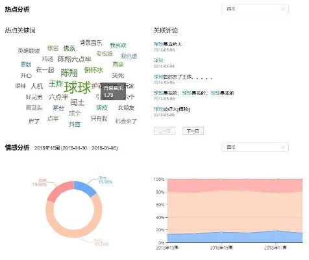Click the red band of trend chart
Viewport: 309px width, 260px height.
[x=235, y=185]
